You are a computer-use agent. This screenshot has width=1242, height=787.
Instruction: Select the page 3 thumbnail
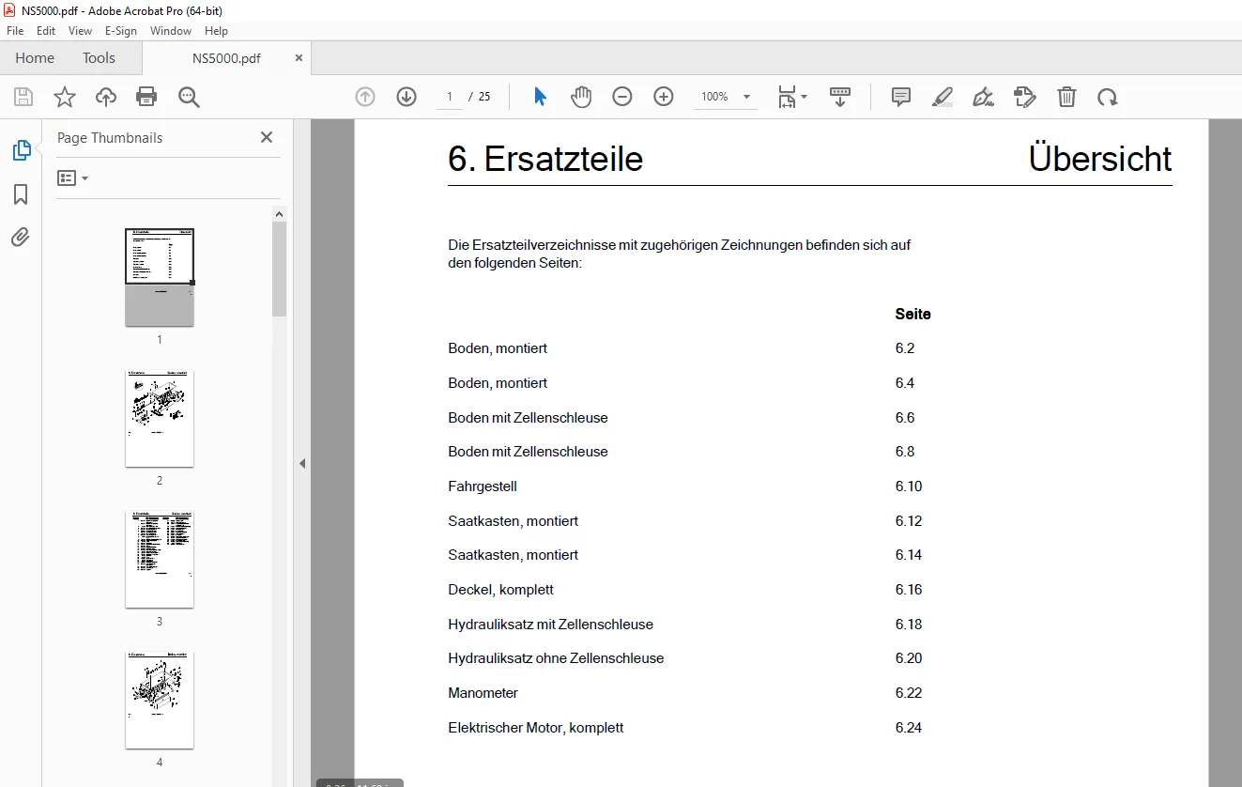[160, 559]
